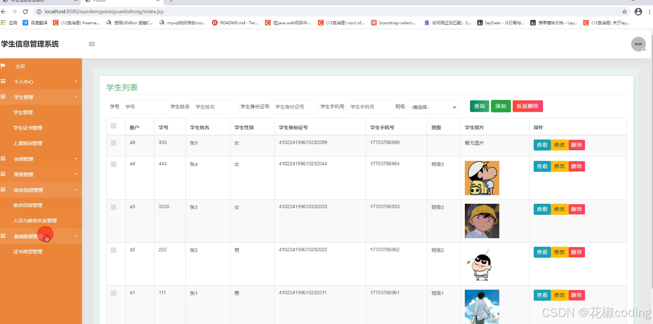Click the browser address bar URL
The height and width of the screenshot is (324, 653).
coord(104,11)
